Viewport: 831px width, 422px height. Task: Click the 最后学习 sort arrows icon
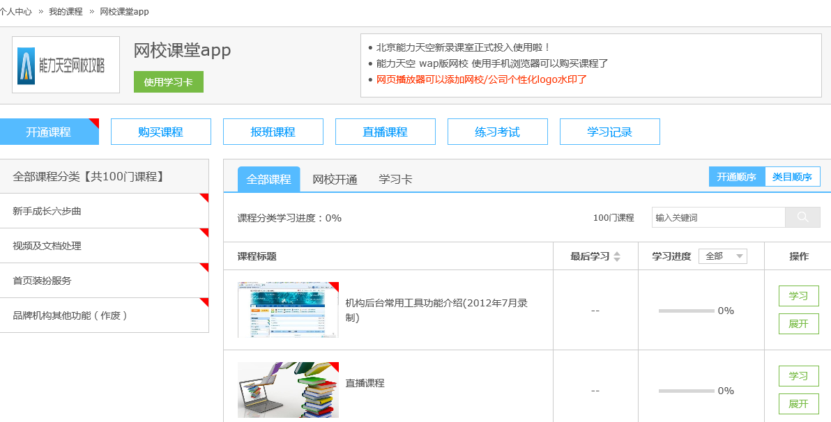(616, 256)
